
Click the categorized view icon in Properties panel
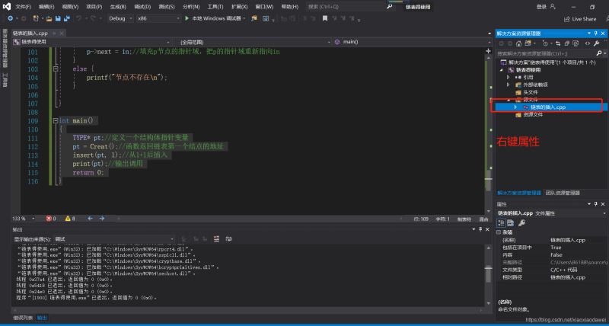(502, 222)
